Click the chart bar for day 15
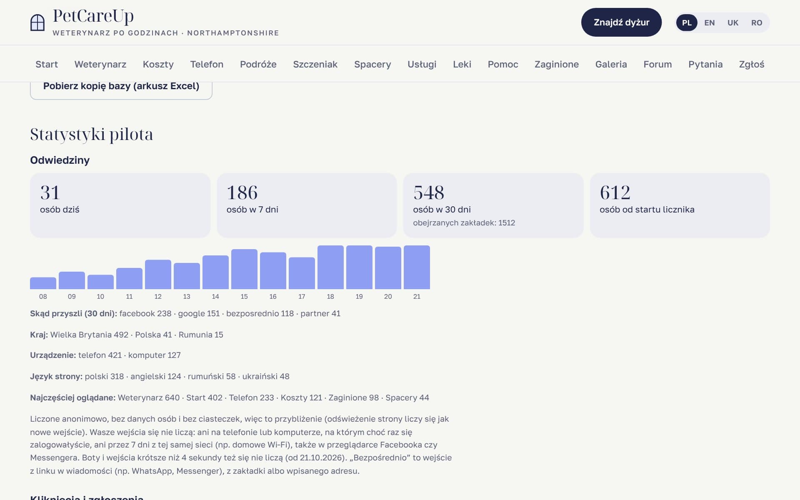The image size is (800, 500). [244, 269]
